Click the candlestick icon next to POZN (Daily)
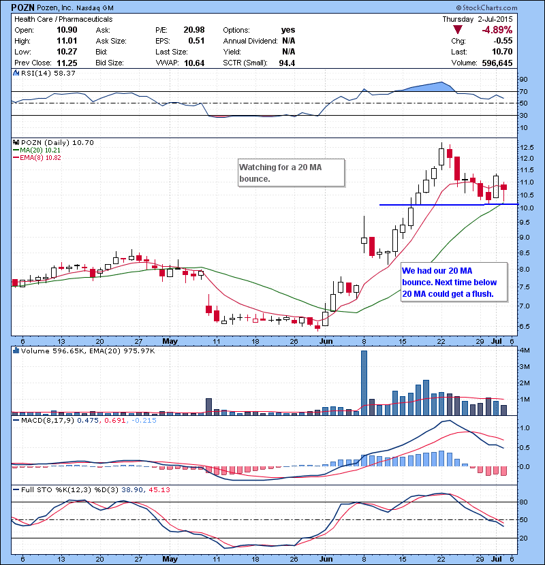 coord(16,142)
